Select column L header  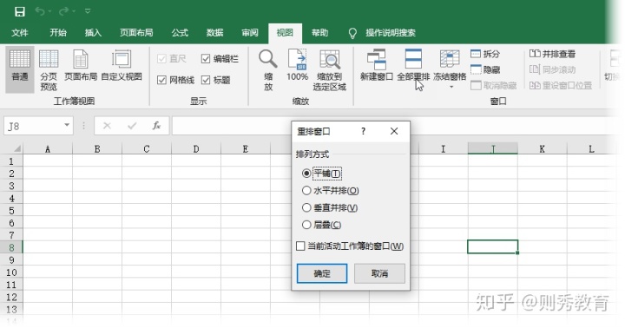point(591,149)
